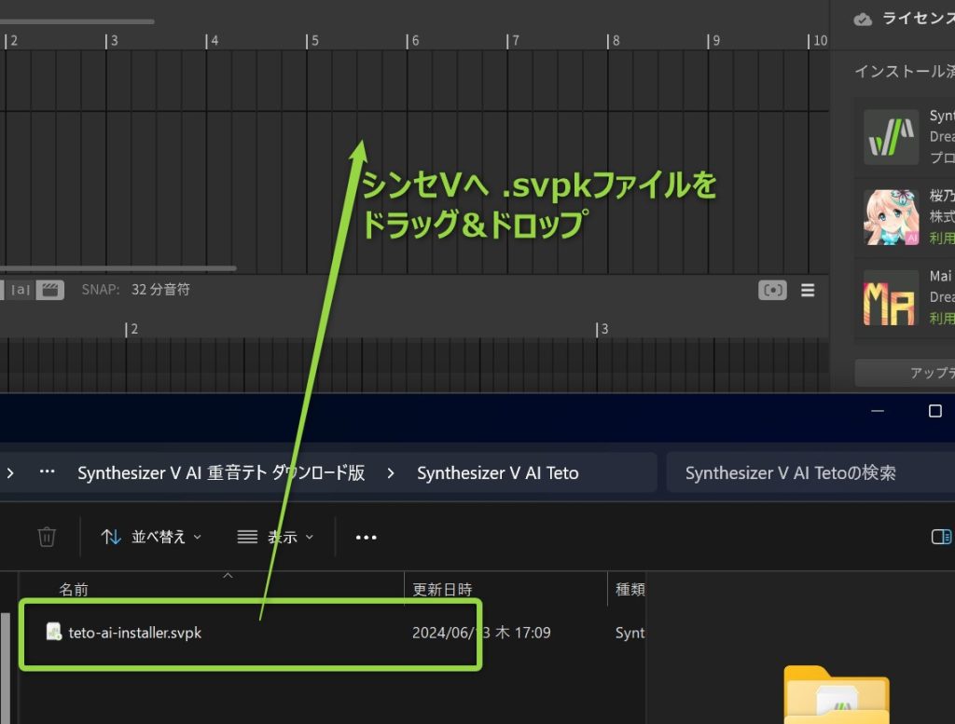The width and height of the screenshot is (955, 724).
Task: Select the anime voice character thumbnail
Action: [x=891, y=217]
